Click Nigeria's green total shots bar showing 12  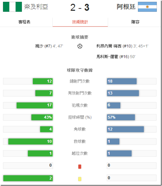(43, 81)
